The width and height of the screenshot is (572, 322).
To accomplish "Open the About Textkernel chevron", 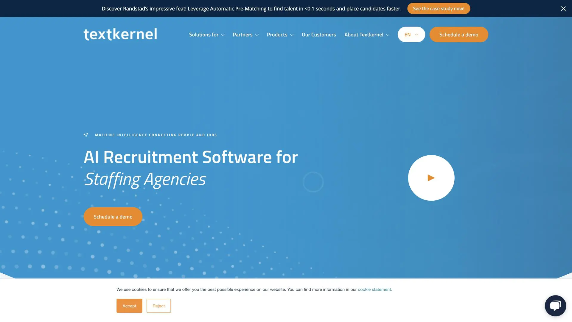I will [388, 35].
